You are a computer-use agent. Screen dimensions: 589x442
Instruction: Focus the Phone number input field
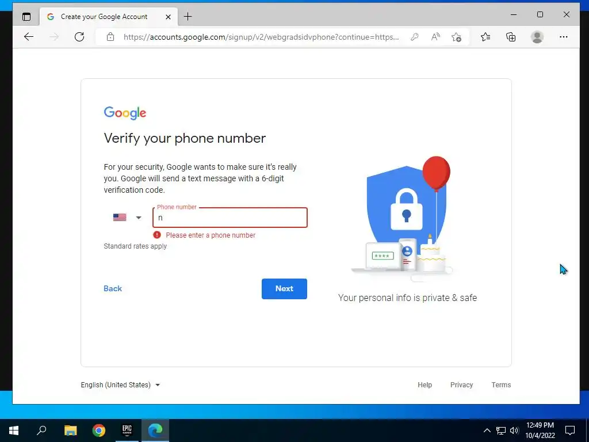click(230, 218)
